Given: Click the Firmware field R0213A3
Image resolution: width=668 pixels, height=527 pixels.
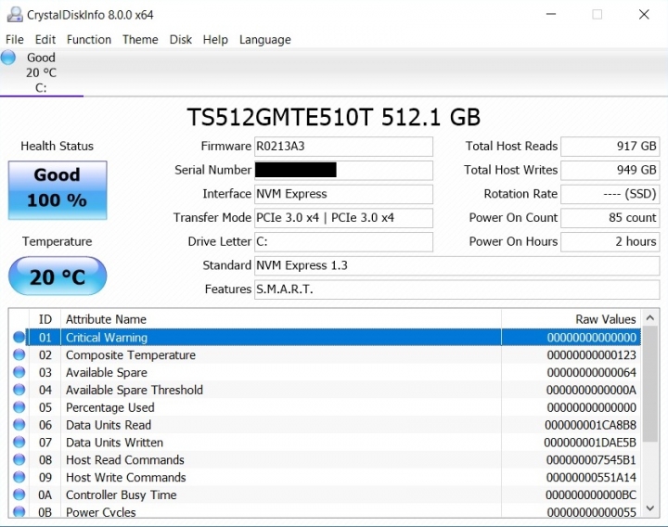Looking at the screenshot, I should pyautogui.click(x=343, y=146).
